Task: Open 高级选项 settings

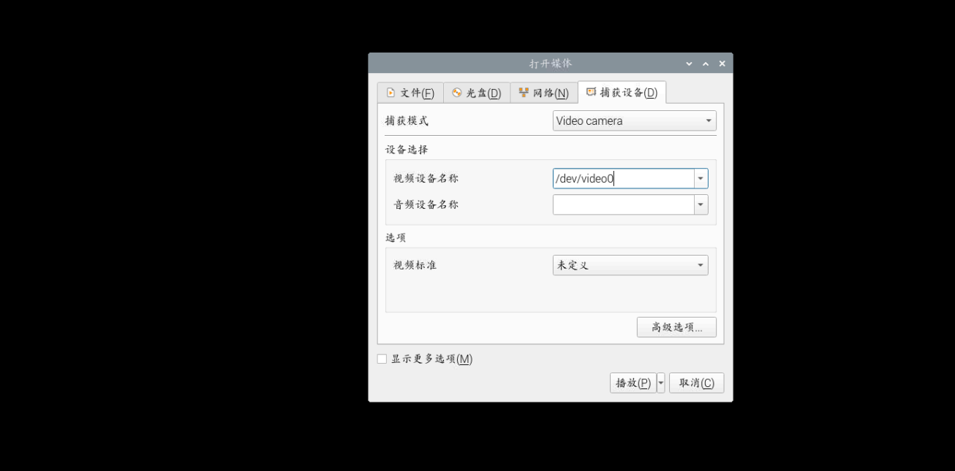Action: tap(676, 327)
